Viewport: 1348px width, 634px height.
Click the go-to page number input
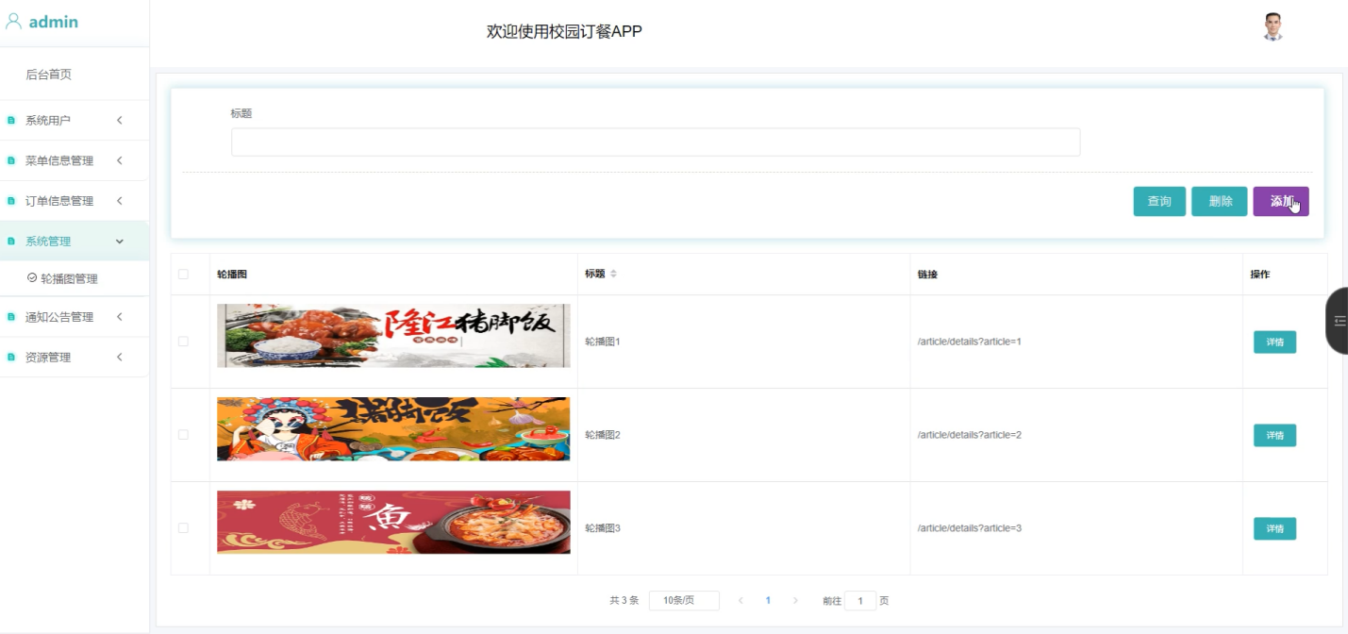click(860, 601)
